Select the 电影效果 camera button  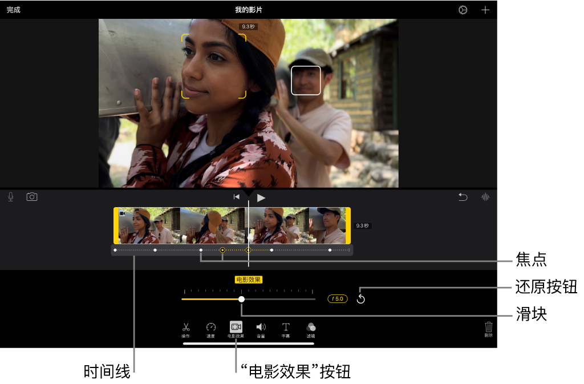[x=236, y=330]
